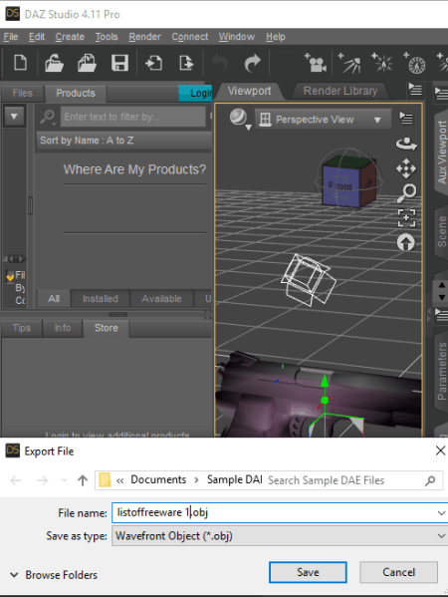Click the orbit rotate view control
Image resolution: width=448 pixels, height=597 pixels.
(x=406, y=144)
